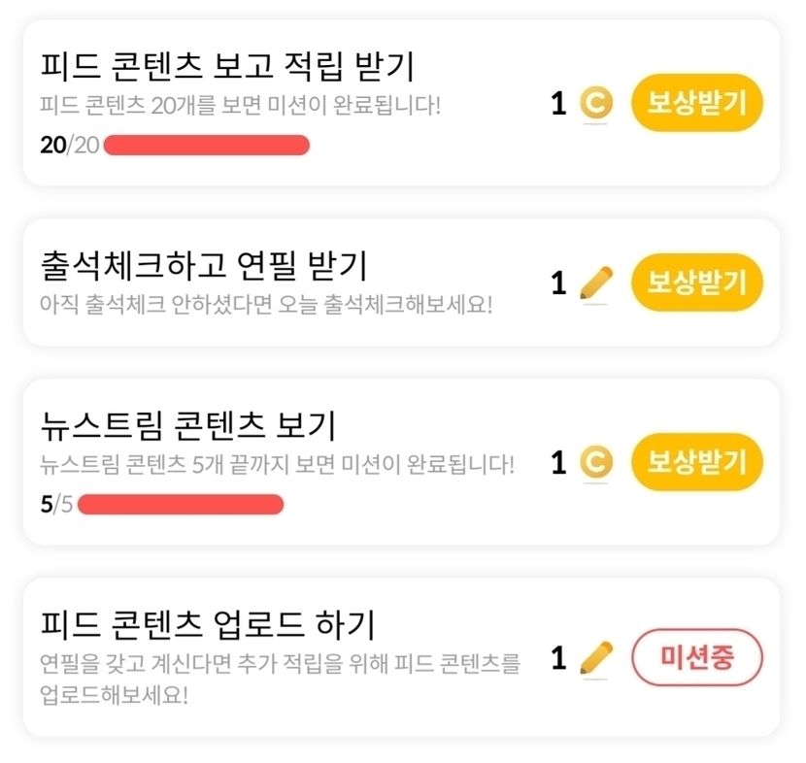Click the 뉴스트림 콘텐츠 5개 description text
The image size is (806, 763).
click(x=277, y=464)
